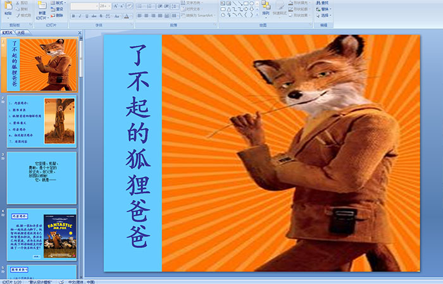Screen dimensions: 443x284
Task: Open the Layout (版式) dropdown
Action: tap(58, 3)
